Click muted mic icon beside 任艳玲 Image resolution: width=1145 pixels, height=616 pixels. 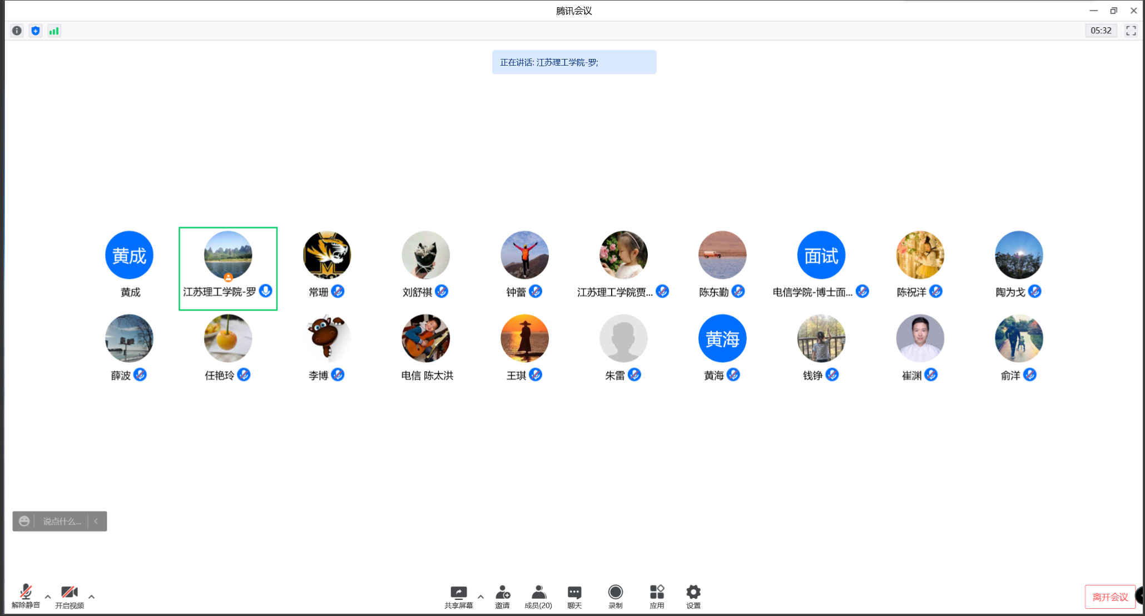point(244,374)
